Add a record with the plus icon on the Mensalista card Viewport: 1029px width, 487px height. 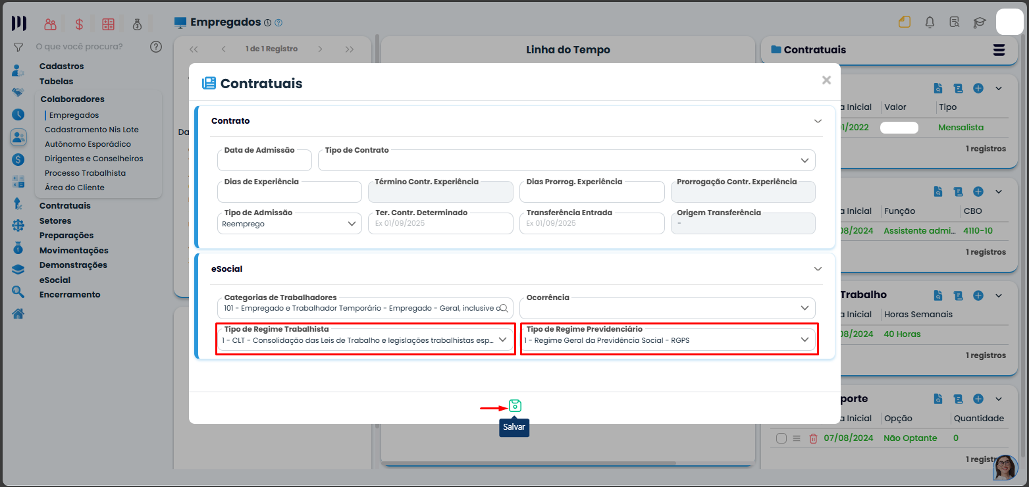978,88
